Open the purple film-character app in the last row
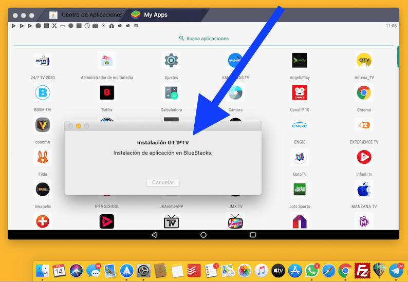The width and height of the screenshot is (408, 282). pyautogui.click(x=364, y=222)
